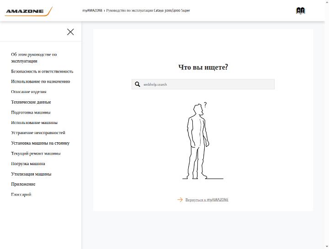The width and height of the screenshot is (329, 249).
Task: Focus the webhelp.search input field
Action: [x=203, y=84]
